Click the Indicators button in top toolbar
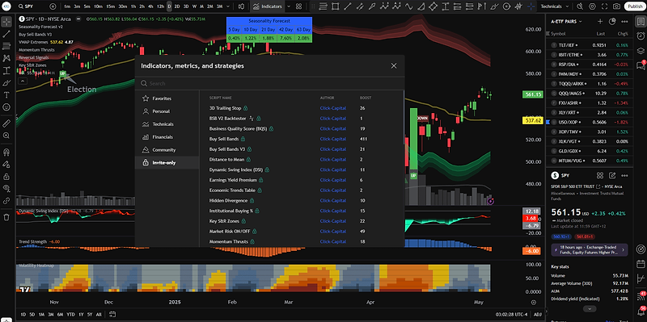This screenshot has width=647, height=322. click(268, 6)
